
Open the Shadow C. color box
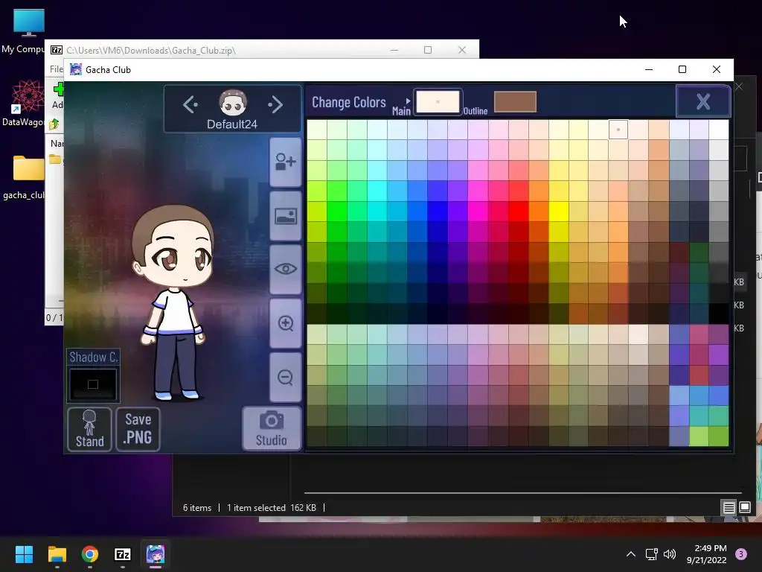pyautogui.click(x=93, y=384)
